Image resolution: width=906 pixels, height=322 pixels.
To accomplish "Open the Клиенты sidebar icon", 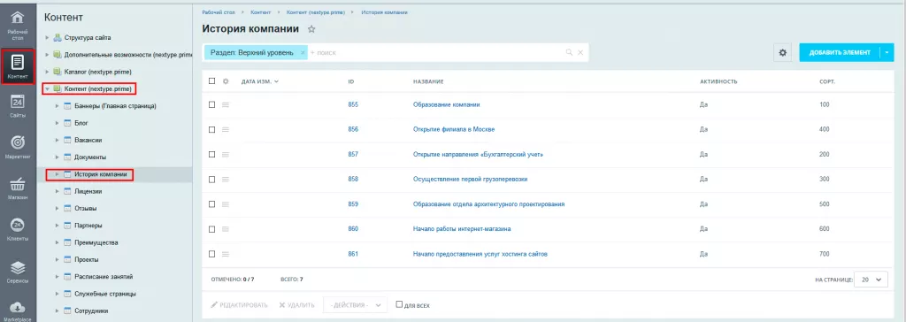I will point(18,226).
